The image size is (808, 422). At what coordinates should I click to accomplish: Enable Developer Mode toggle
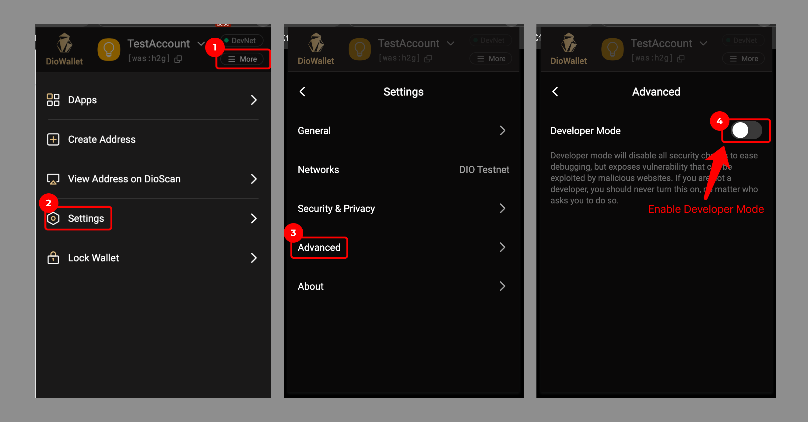tap(748, 131)
